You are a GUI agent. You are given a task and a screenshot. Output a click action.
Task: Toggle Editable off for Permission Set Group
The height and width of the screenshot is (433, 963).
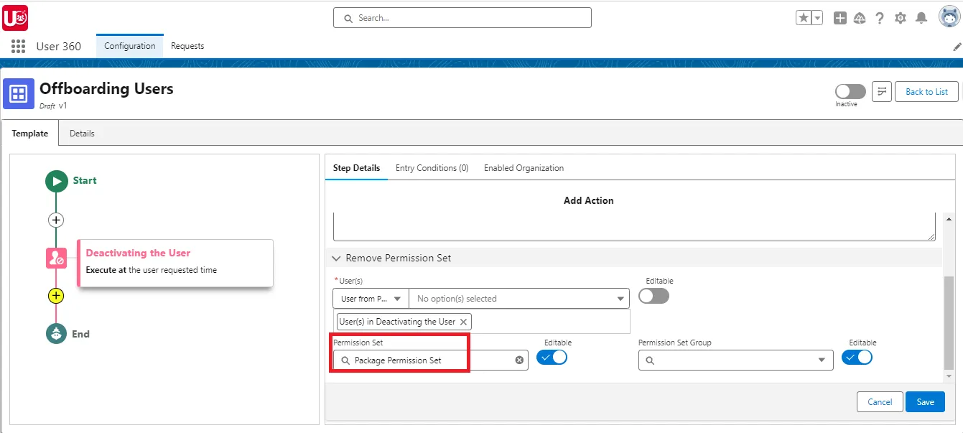[857, 357]
